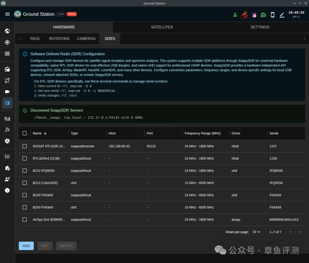Open the satellite dish rotator icon in sidebar
The height and width of the screenshot is (263, 309).
click(x=7, y=80)
